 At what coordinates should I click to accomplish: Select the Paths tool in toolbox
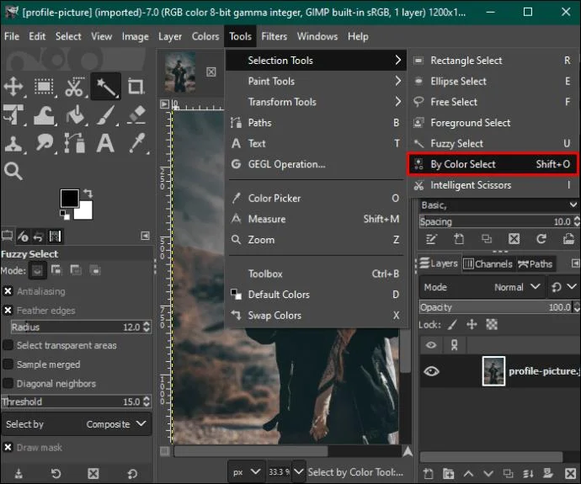coord(74,143)
